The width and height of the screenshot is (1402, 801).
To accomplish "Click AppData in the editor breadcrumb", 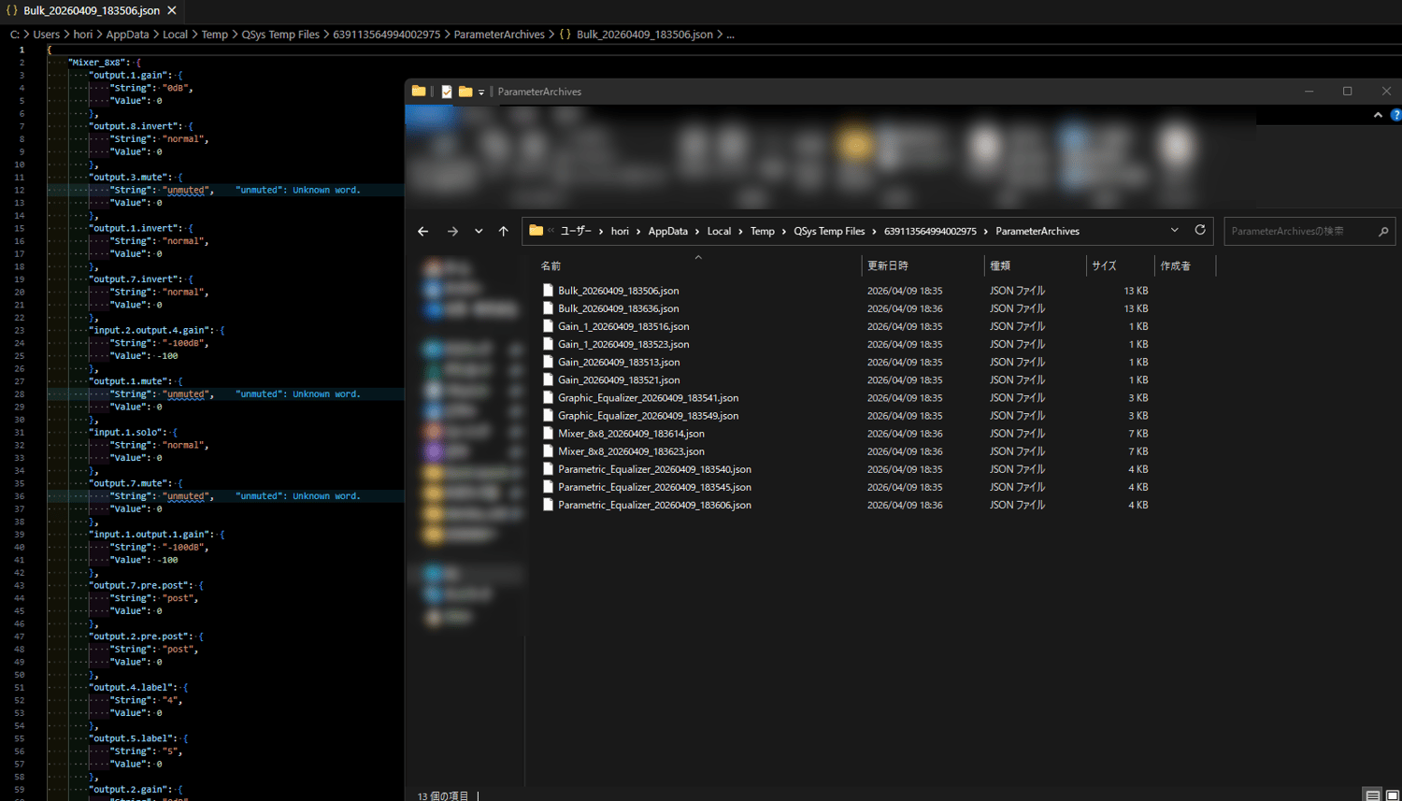I will click(x=127, y=35).
